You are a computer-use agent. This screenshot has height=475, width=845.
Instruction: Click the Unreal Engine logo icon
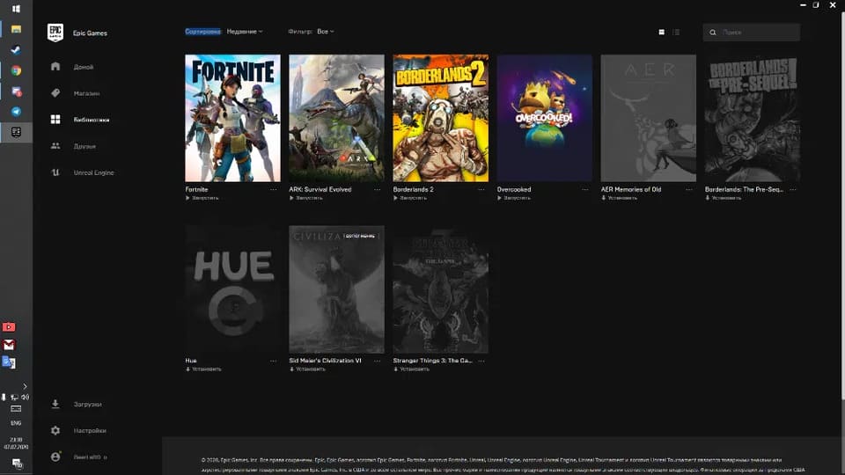pyautogui.click(x=55, y=172)
